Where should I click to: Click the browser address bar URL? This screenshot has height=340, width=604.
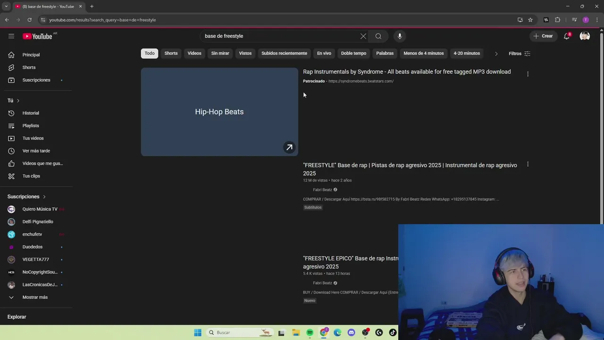coord(102,20)
